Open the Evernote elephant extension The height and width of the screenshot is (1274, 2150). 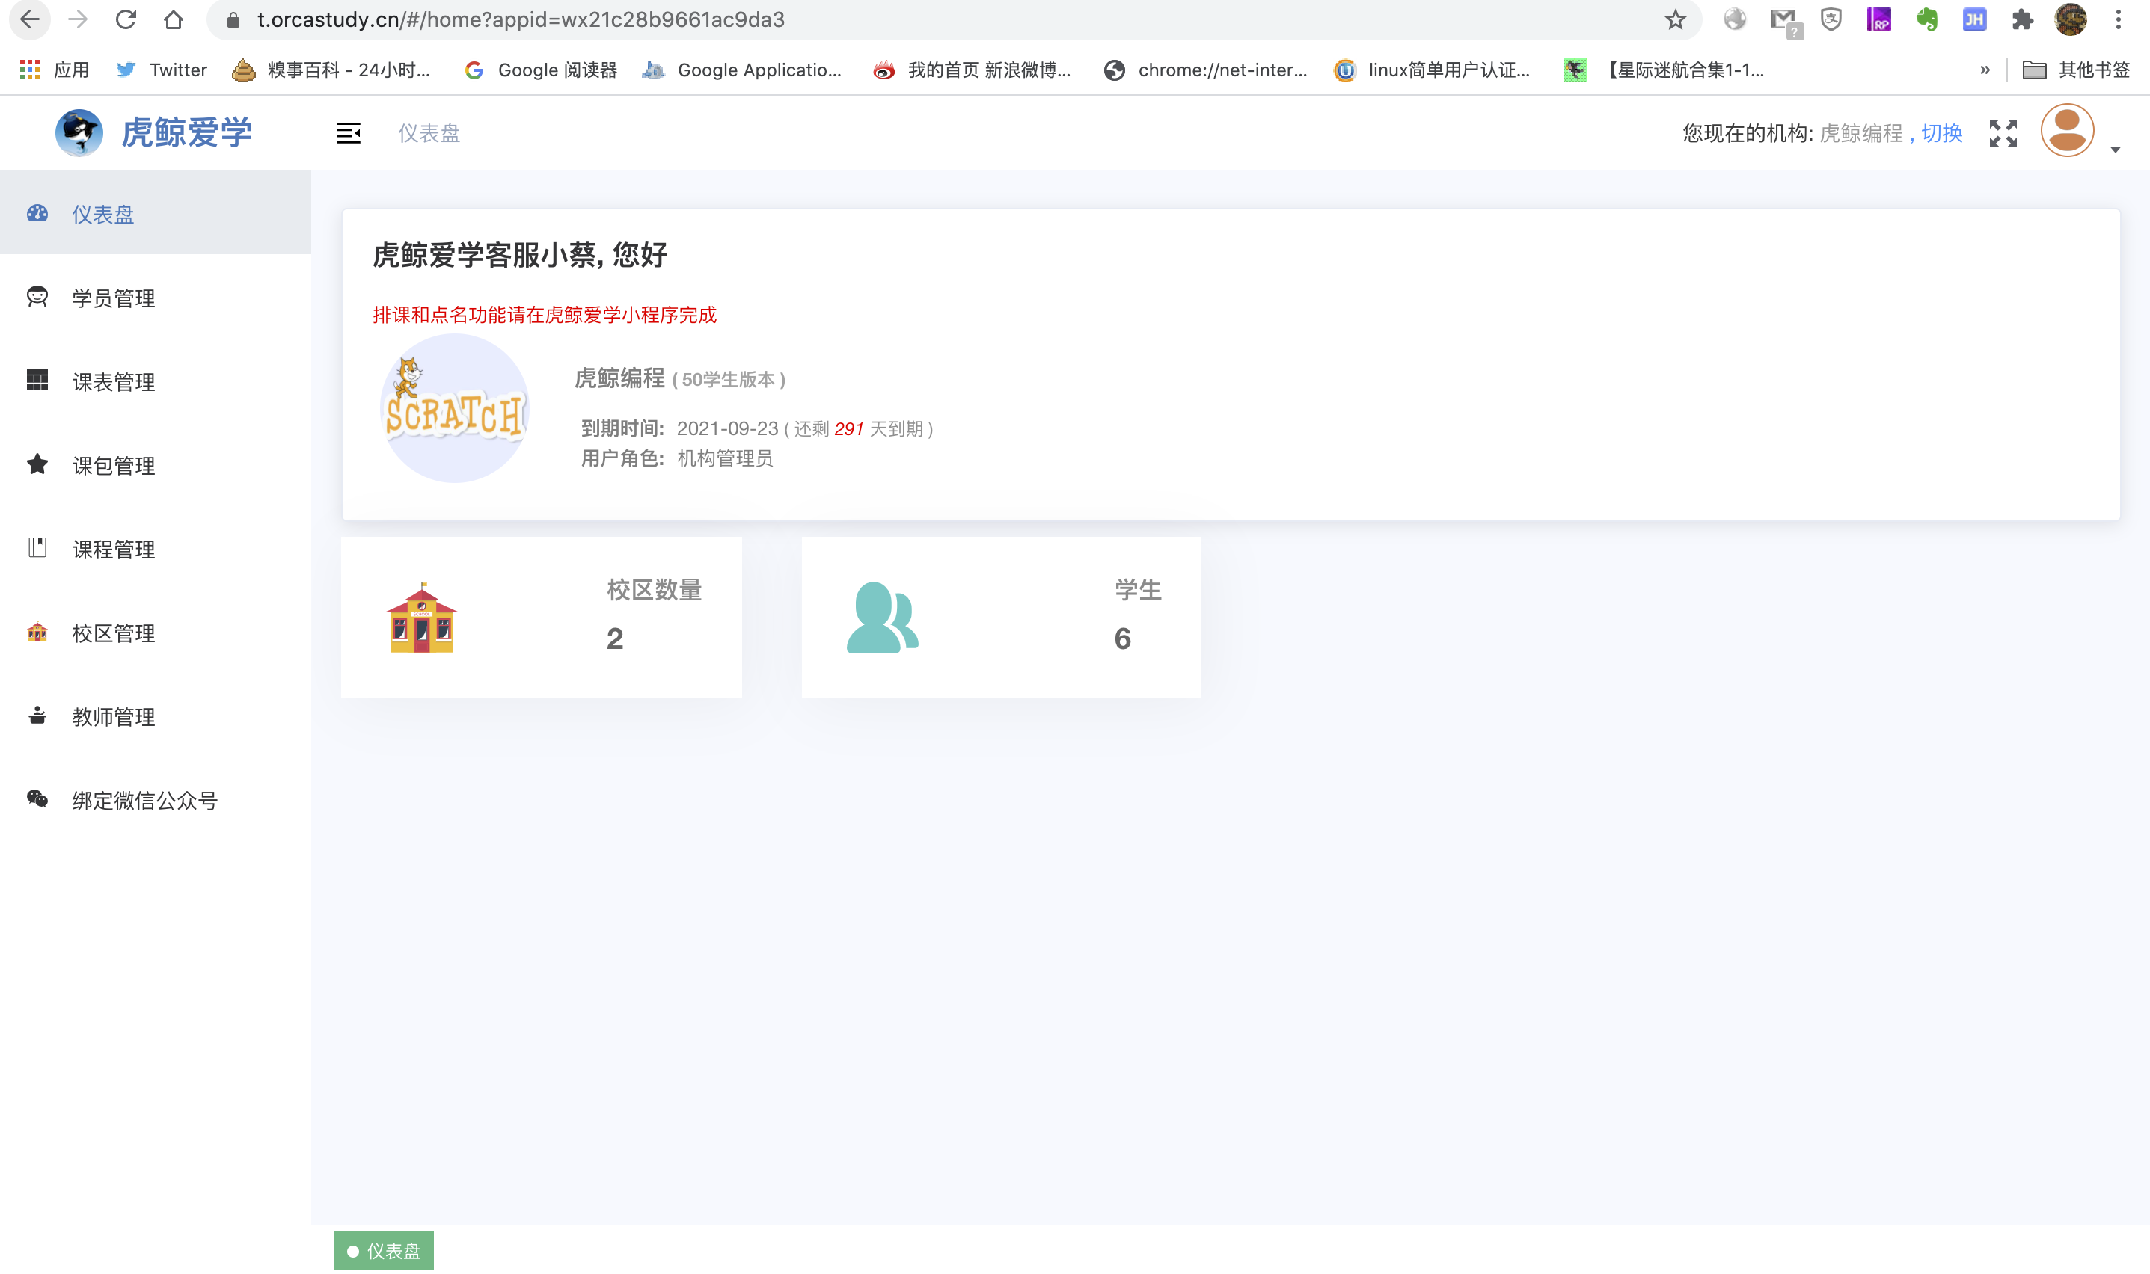coord(1926,19)
